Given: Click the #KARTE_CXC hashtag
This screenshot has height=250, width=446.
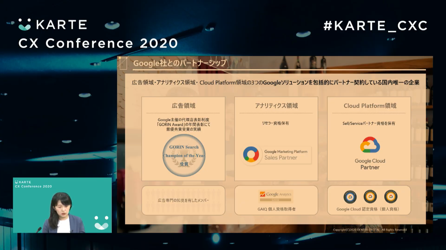Looking at the screenshot, I should pyautogui.click(x=375, y=26).
